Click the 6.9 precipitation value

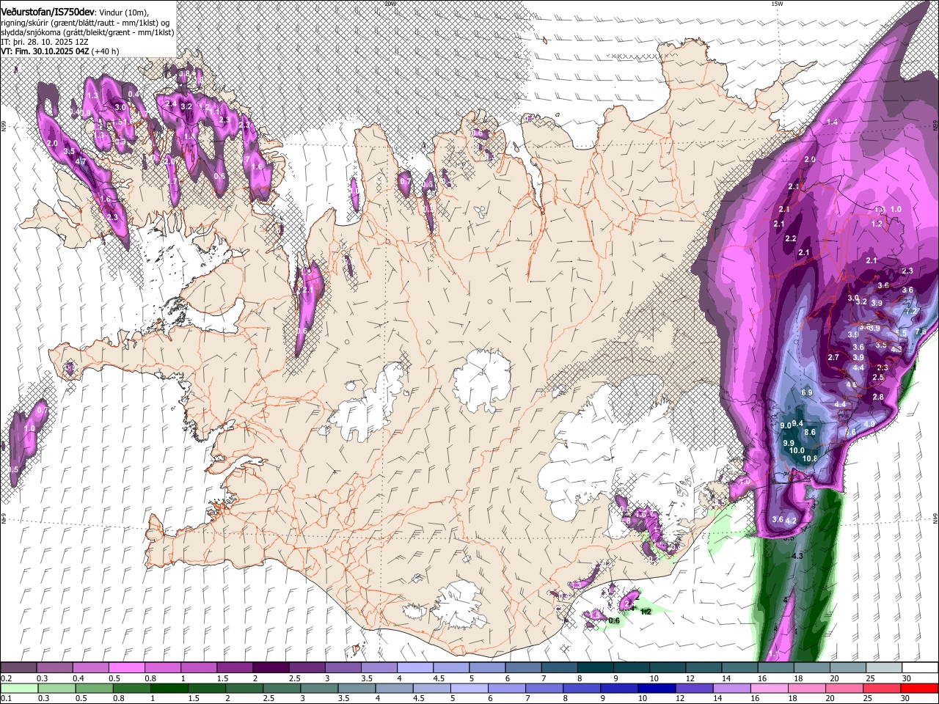tap(807, 392)
